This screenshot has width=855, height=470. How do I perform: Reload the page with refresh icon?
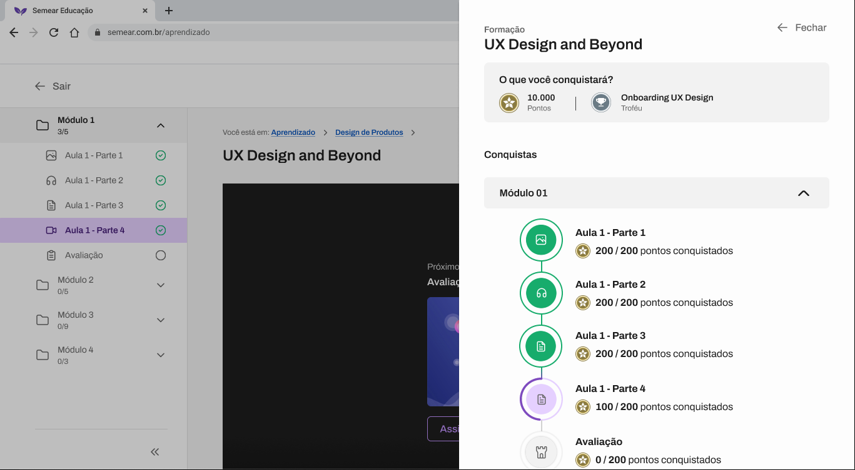point(54,32)
